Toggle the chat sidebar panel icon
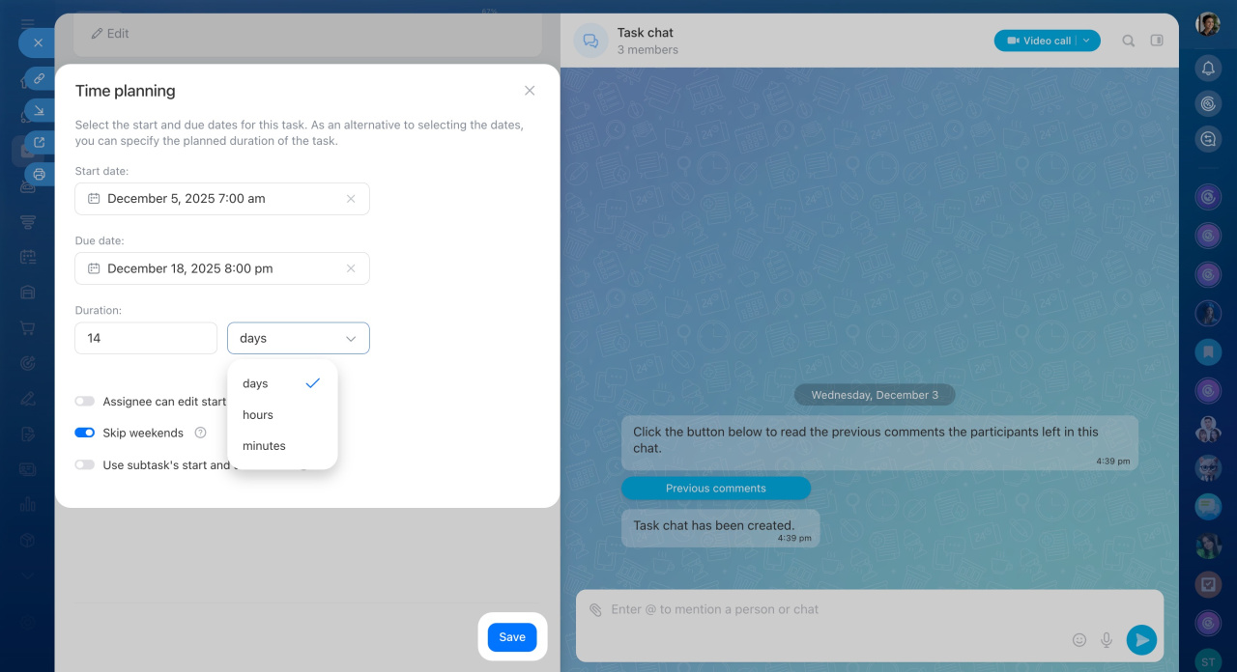Viewport: 1237px width, 672px height. click(1157, 41)
